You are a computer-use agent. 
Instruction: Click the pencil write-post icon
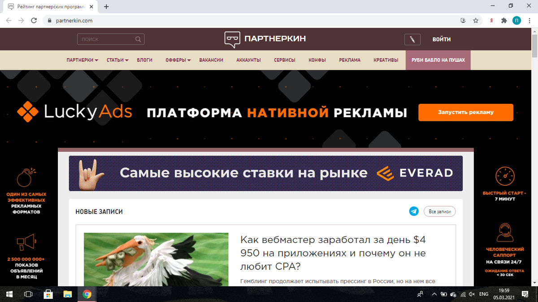[412, 39]
